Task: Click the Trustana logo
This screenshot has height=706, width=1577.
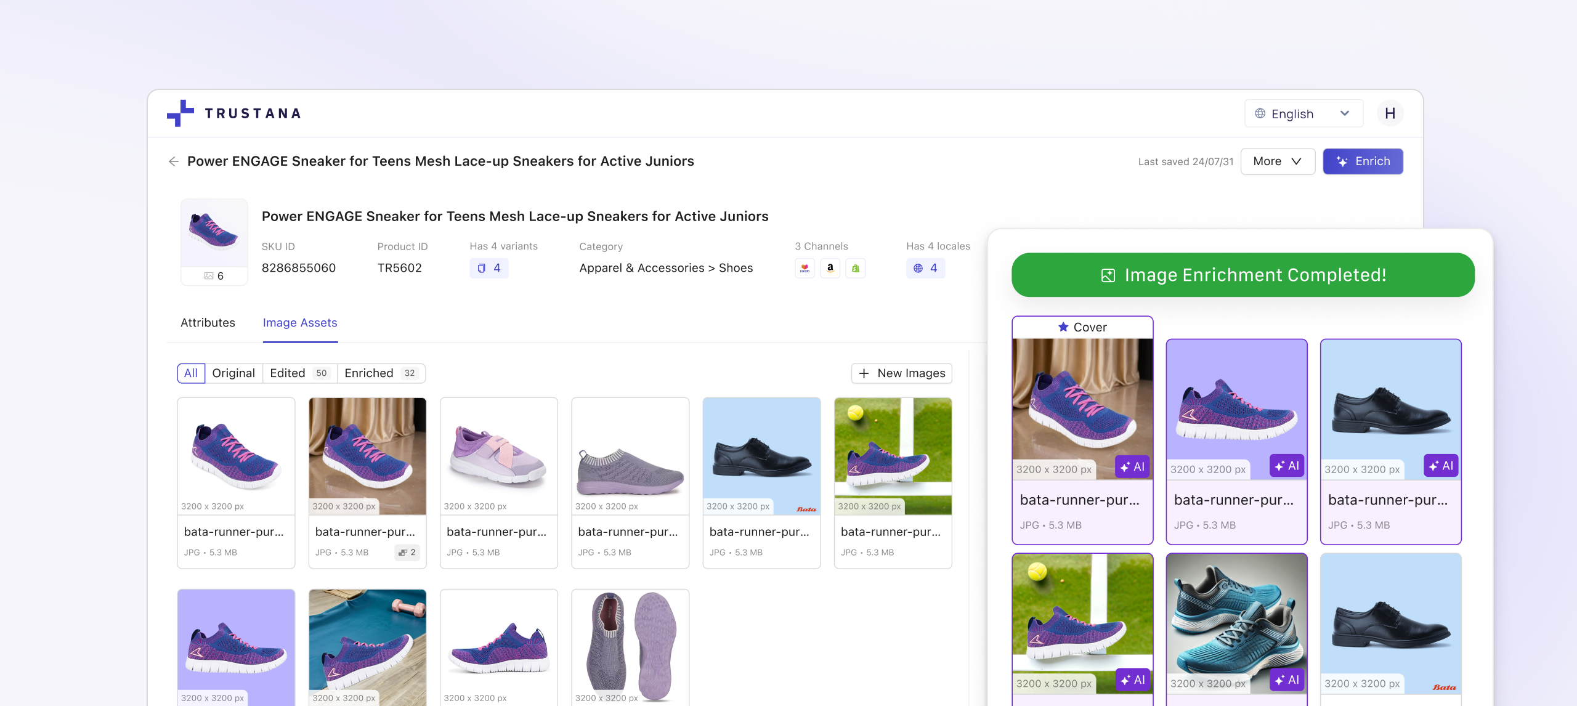Action: click(234, 113)
